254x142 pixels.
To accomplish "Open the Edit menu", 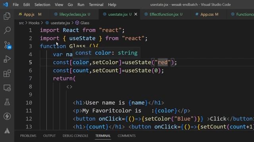I will 27,4.
